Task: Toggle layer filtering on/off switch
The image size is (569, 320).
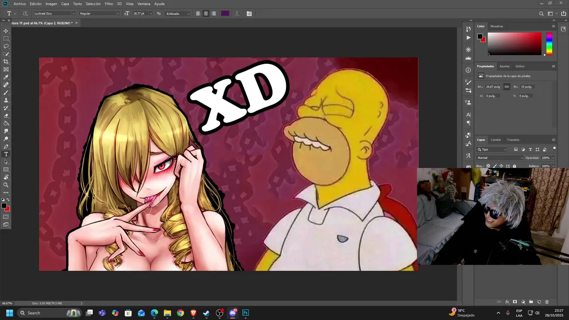Action: pyautogui.click(x=554, y=149)
